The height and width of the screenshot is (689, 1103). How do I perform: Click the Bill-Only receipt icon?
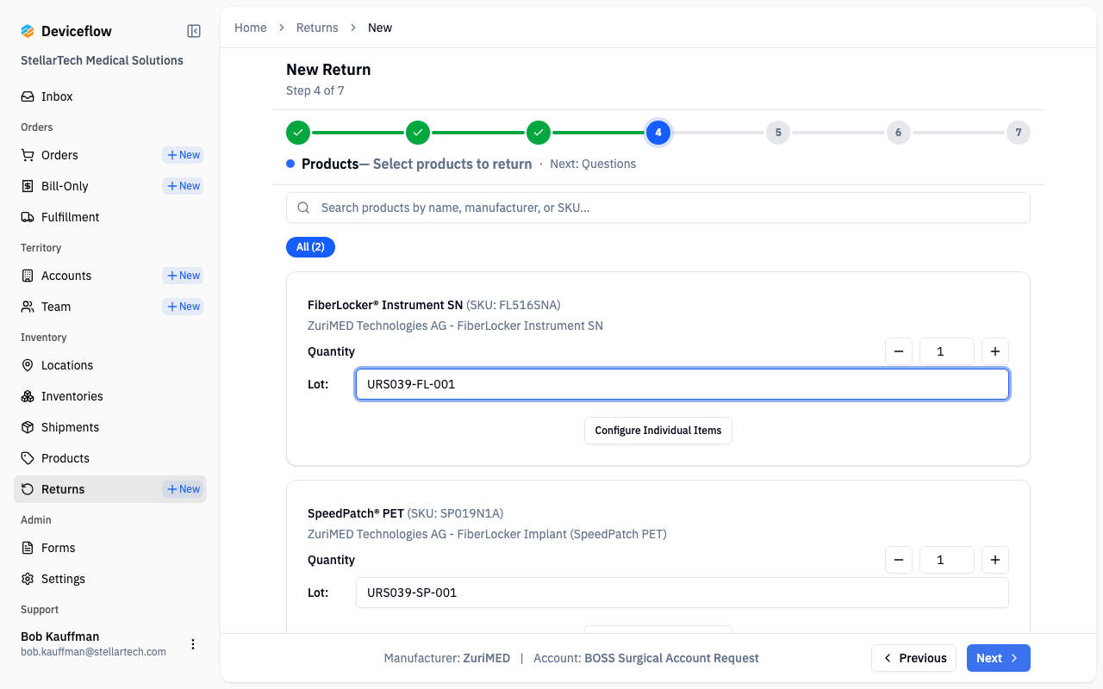[x=28, y=186]
